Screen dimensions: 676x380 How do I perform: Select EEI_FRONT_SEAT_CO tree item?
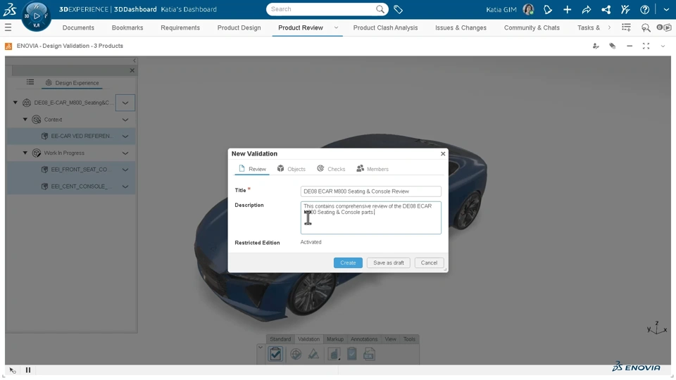pyautogui.click(x=70, y=170)
